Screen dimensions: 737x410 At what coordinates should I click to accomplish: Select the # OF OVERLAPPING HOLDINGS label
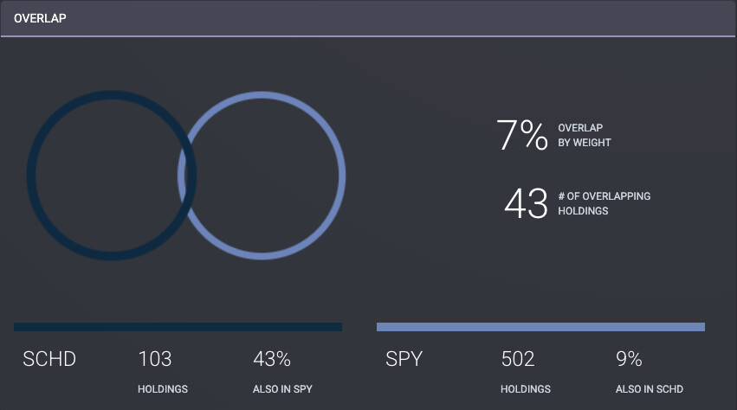(x=604, y=203)
